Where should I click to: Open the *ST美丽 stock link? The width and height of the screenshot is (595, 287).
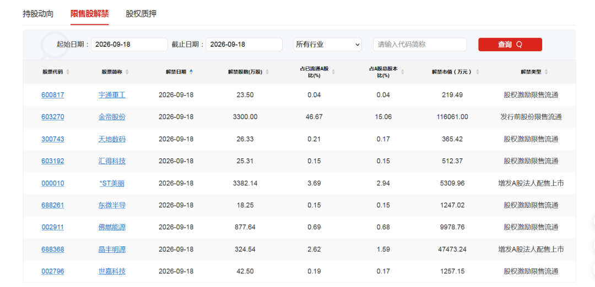click(112, 184)
